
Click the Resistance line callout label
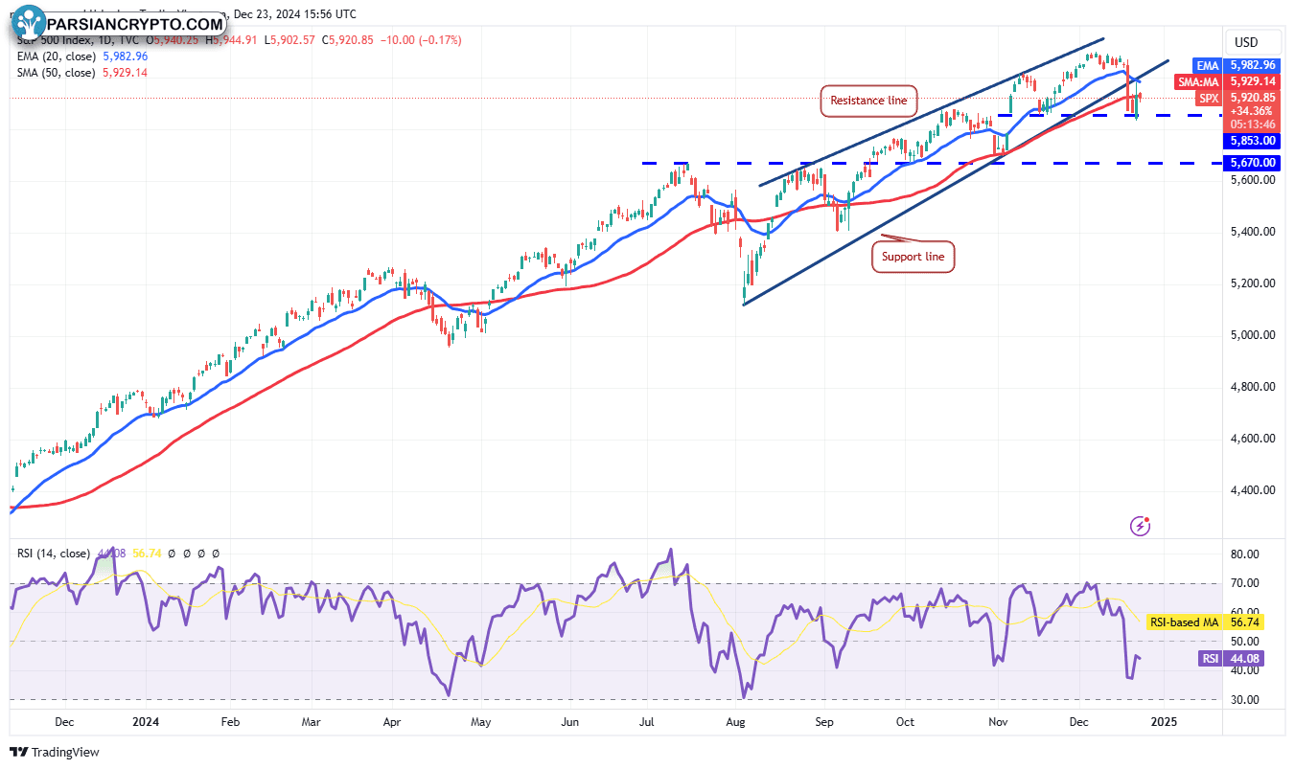(868, 101)
